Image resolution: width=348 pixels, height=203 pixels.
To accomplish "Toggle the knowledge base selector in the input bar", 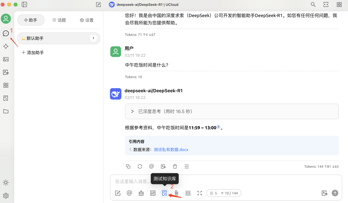I will [x=164, y=193].
